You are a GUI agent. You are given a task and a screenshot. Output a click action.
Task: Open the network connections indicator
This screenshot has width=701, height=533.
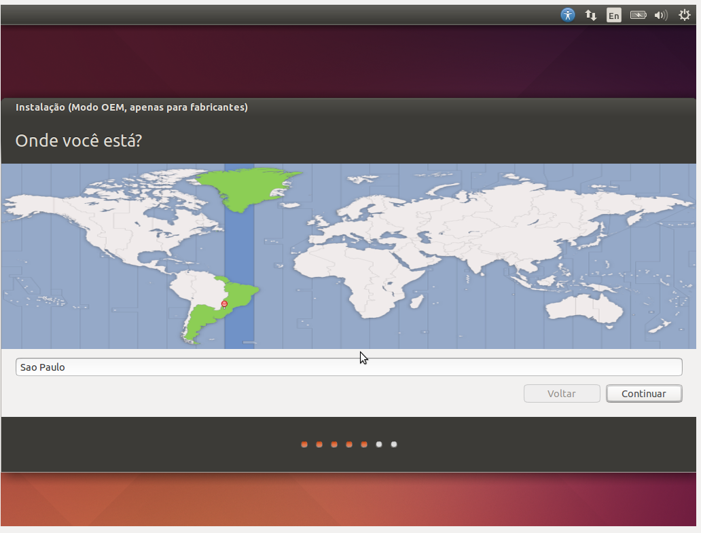coord(591,15)
